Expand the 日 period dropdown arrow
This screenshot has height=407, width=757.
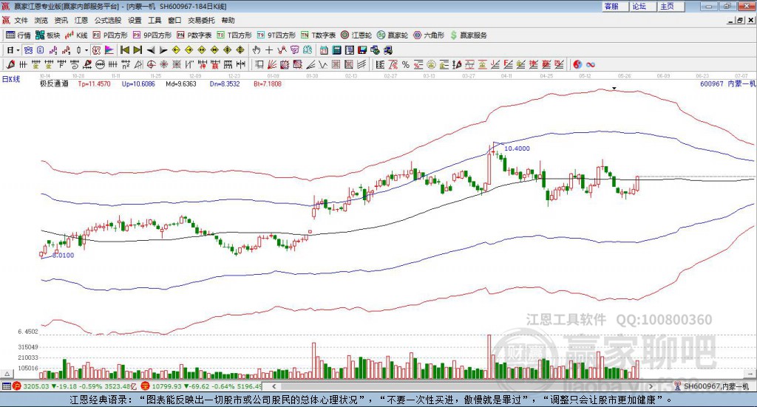[x=18, y=50]
